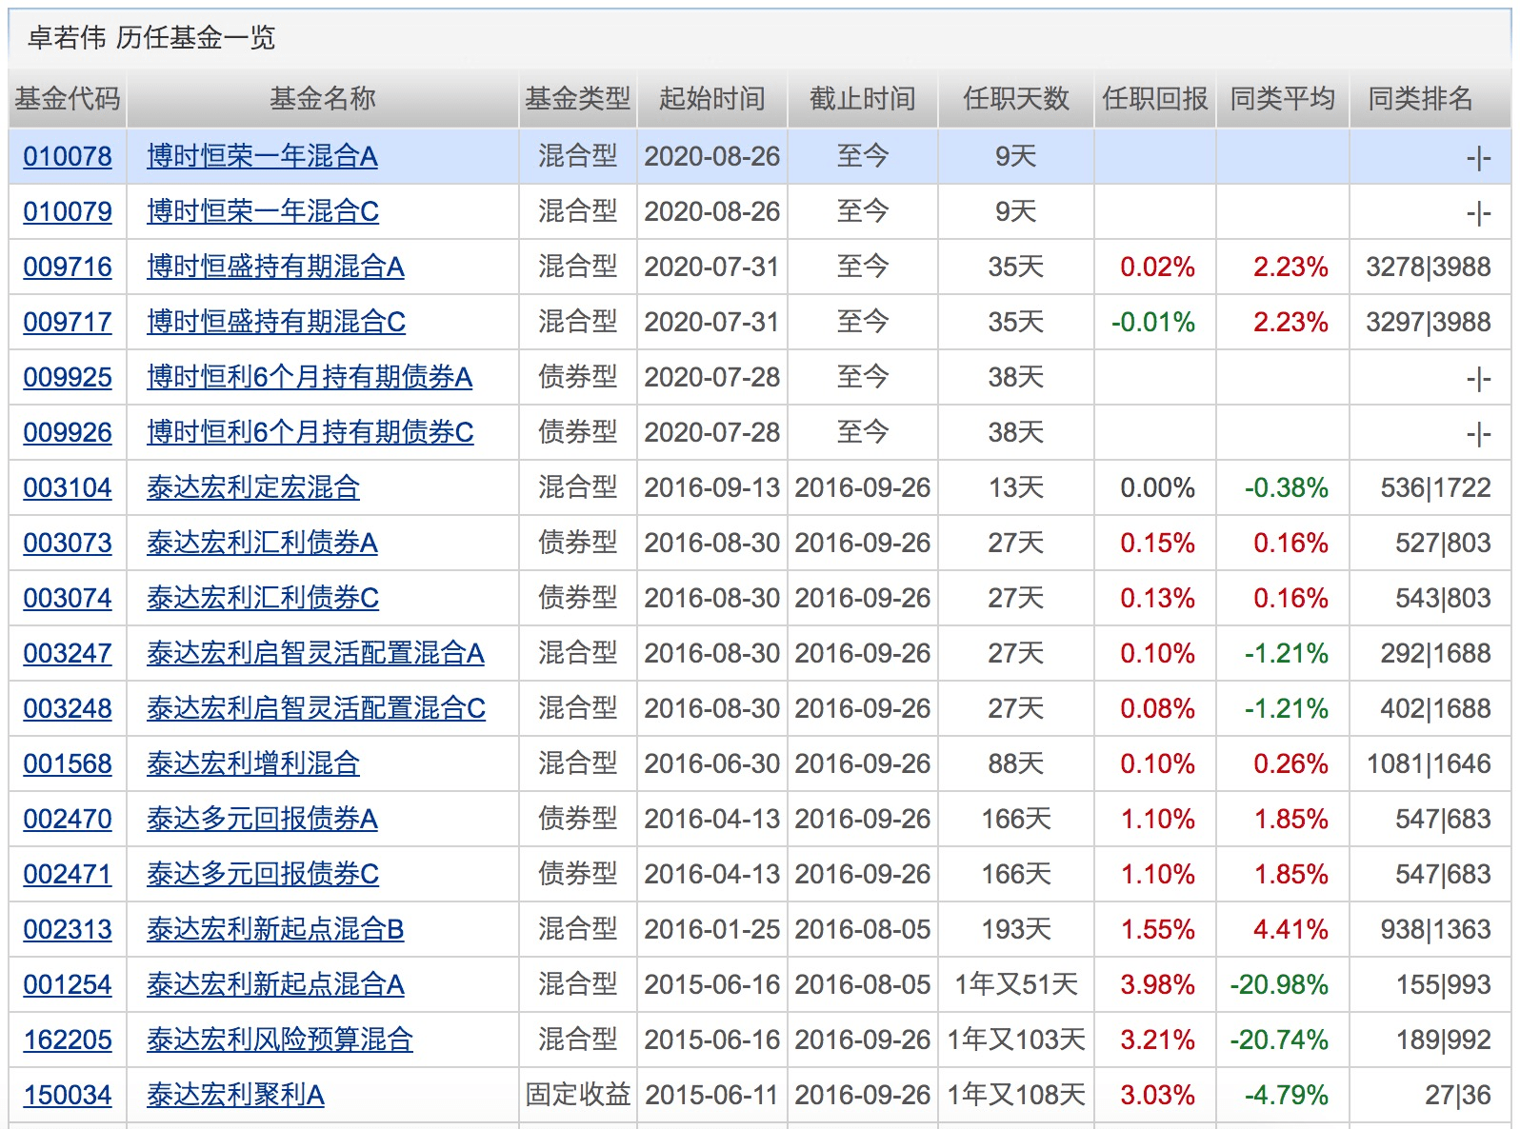Open fund 博时恒荣一年混合C
The width and height of the screenshot is (1520, 1129).
[x=263, y=211]
